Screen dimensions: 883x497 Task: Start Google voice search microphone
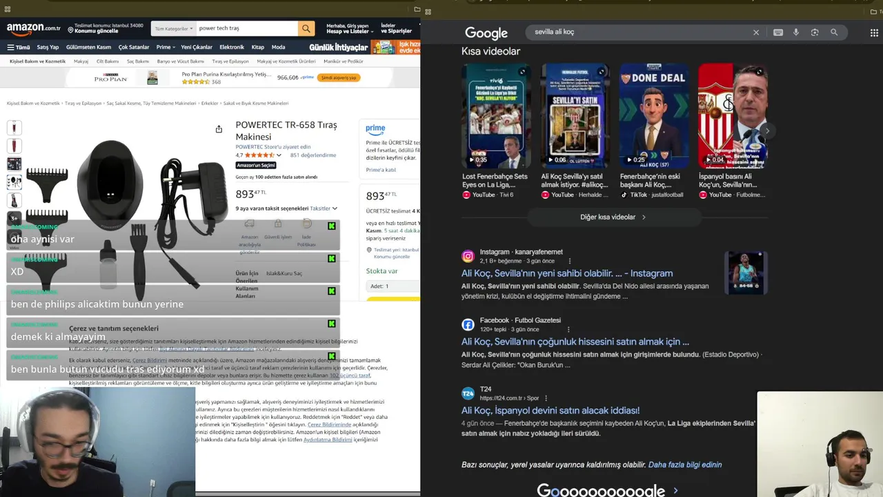click(x=796, y=32)
